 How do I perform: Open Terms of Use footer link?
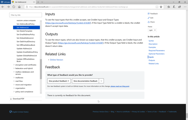[152, 112]
